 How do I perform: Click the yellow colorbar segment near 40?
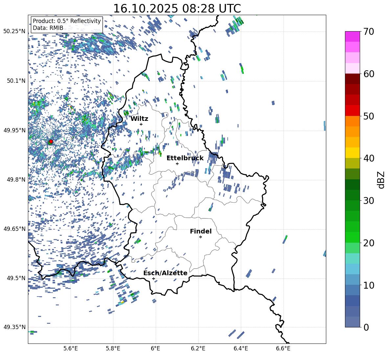pos(352,153)
